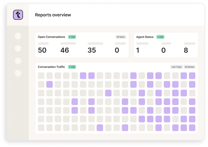Viewport: 208px width, 147px height.
Task: Select the Conversation Traffic panel heading
Action: click(52, 67)
